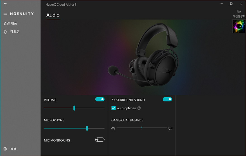Turn off 7.1 SURROUND SOUND toggle

click(x=167, y=99)
